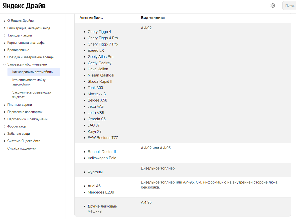Expand Парковка в аэропортах chevron

[x=4, y=112]
